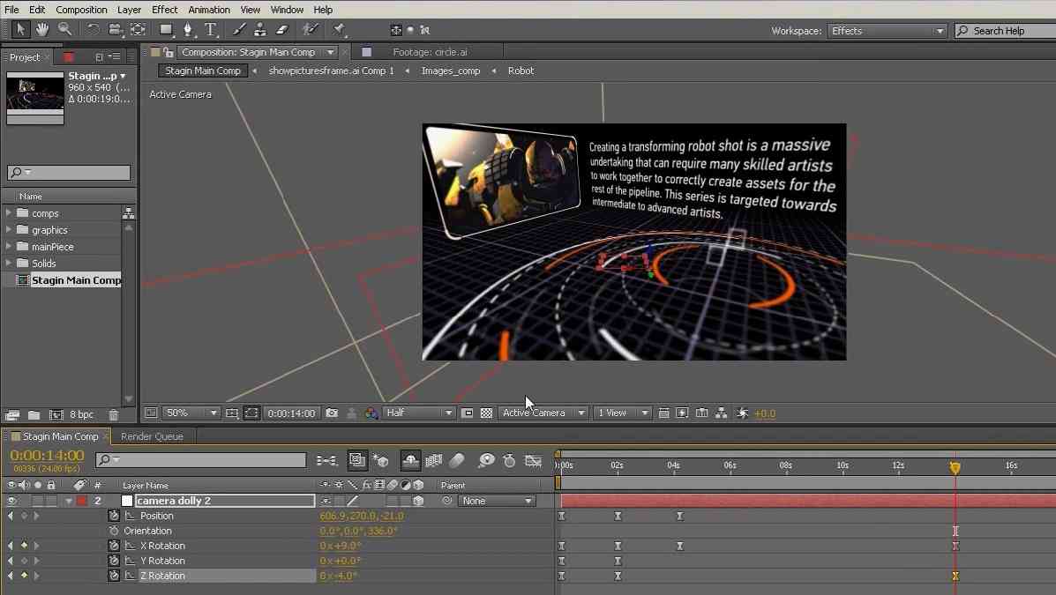Viewport: 1056px width, 595px height.
Task: Click the 8 bpc color depth button
Action: point(81,414)
